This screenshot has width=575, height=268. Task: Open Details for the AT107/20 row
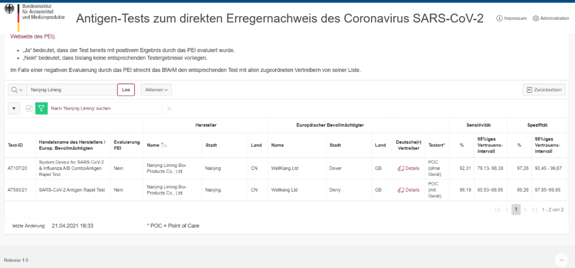408,168
